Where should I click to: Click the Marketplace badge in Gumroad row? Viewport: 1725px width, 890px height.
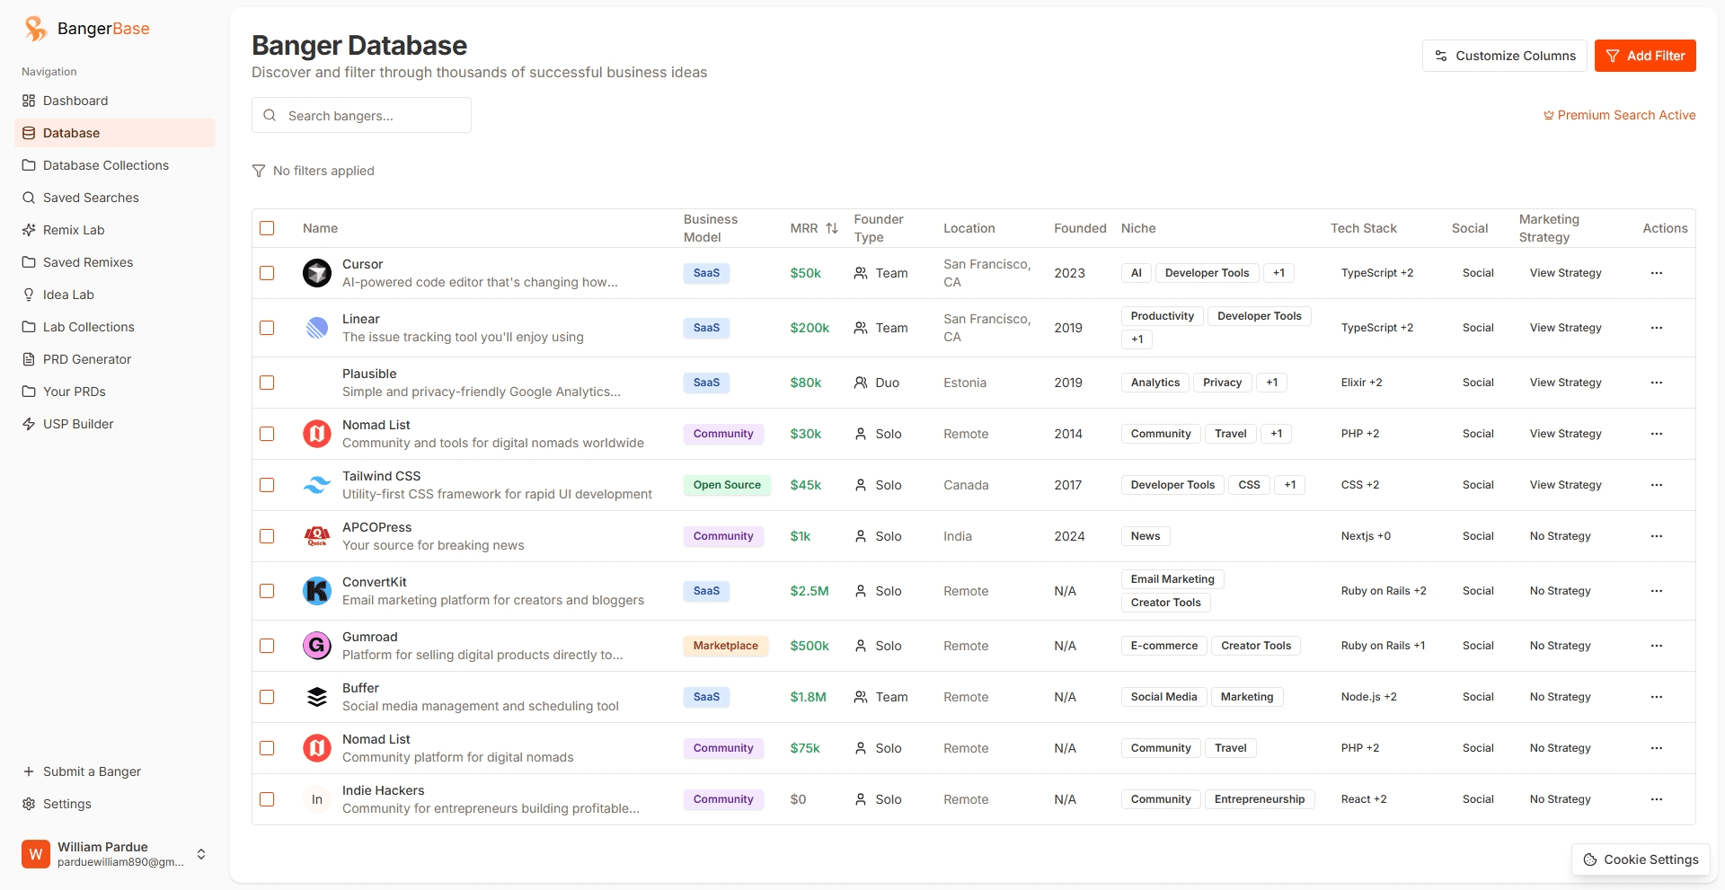click(x=726, y=646)
